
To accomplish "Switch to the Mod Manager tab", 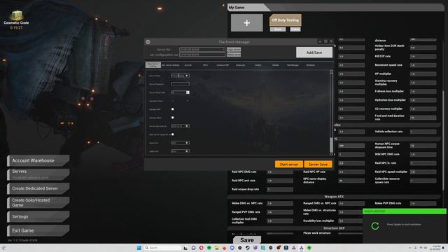I will coord(293,65).
